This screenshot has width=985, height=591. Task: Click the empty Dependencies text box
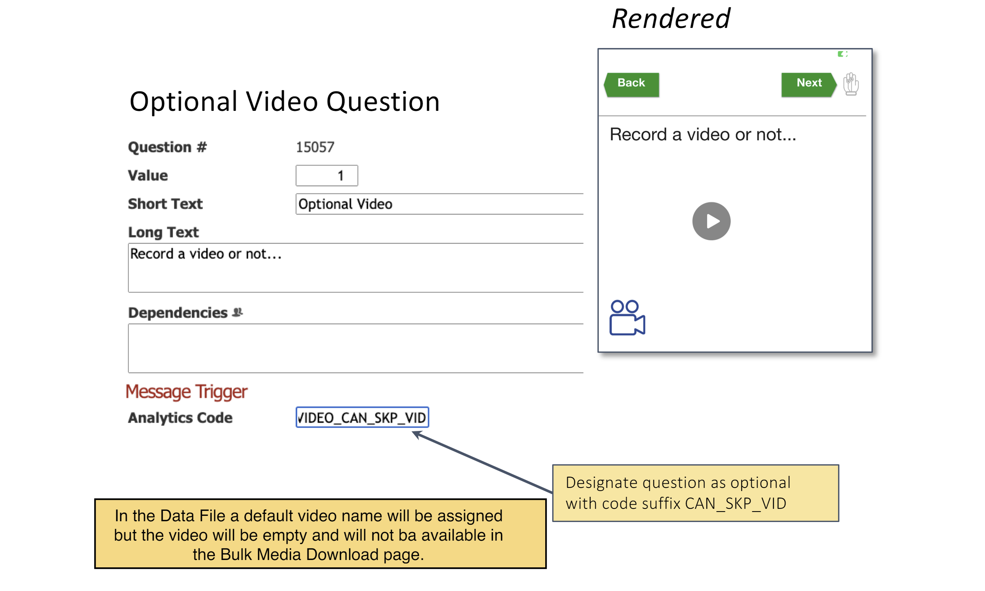355,348
